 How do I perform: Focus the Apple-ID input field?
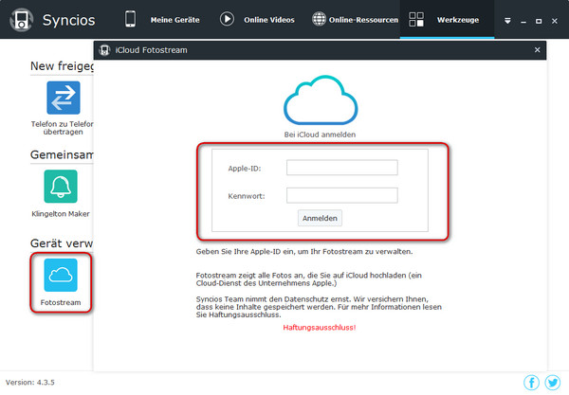(341, 168)
